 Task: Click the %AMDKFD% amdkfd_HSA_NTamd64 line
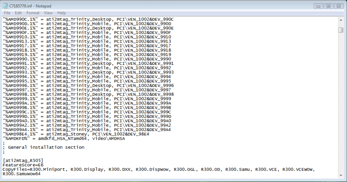pos(64,138)
